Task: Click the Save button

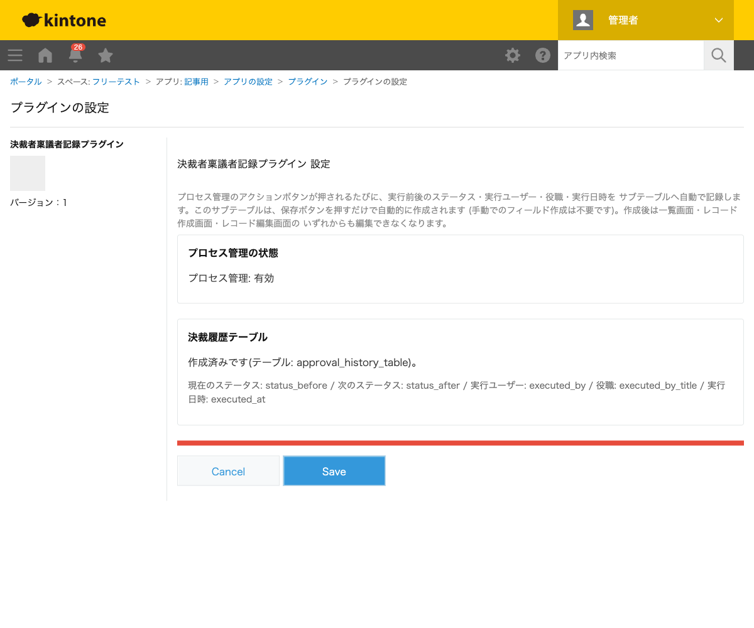Action: tap(334, 471)
